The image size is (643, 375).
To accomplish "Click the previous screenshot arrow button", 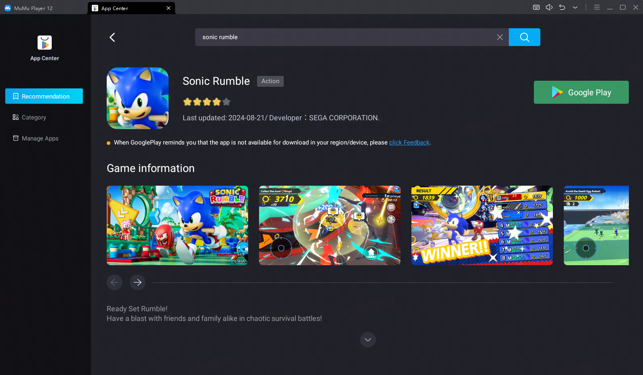I will [114, 282].
